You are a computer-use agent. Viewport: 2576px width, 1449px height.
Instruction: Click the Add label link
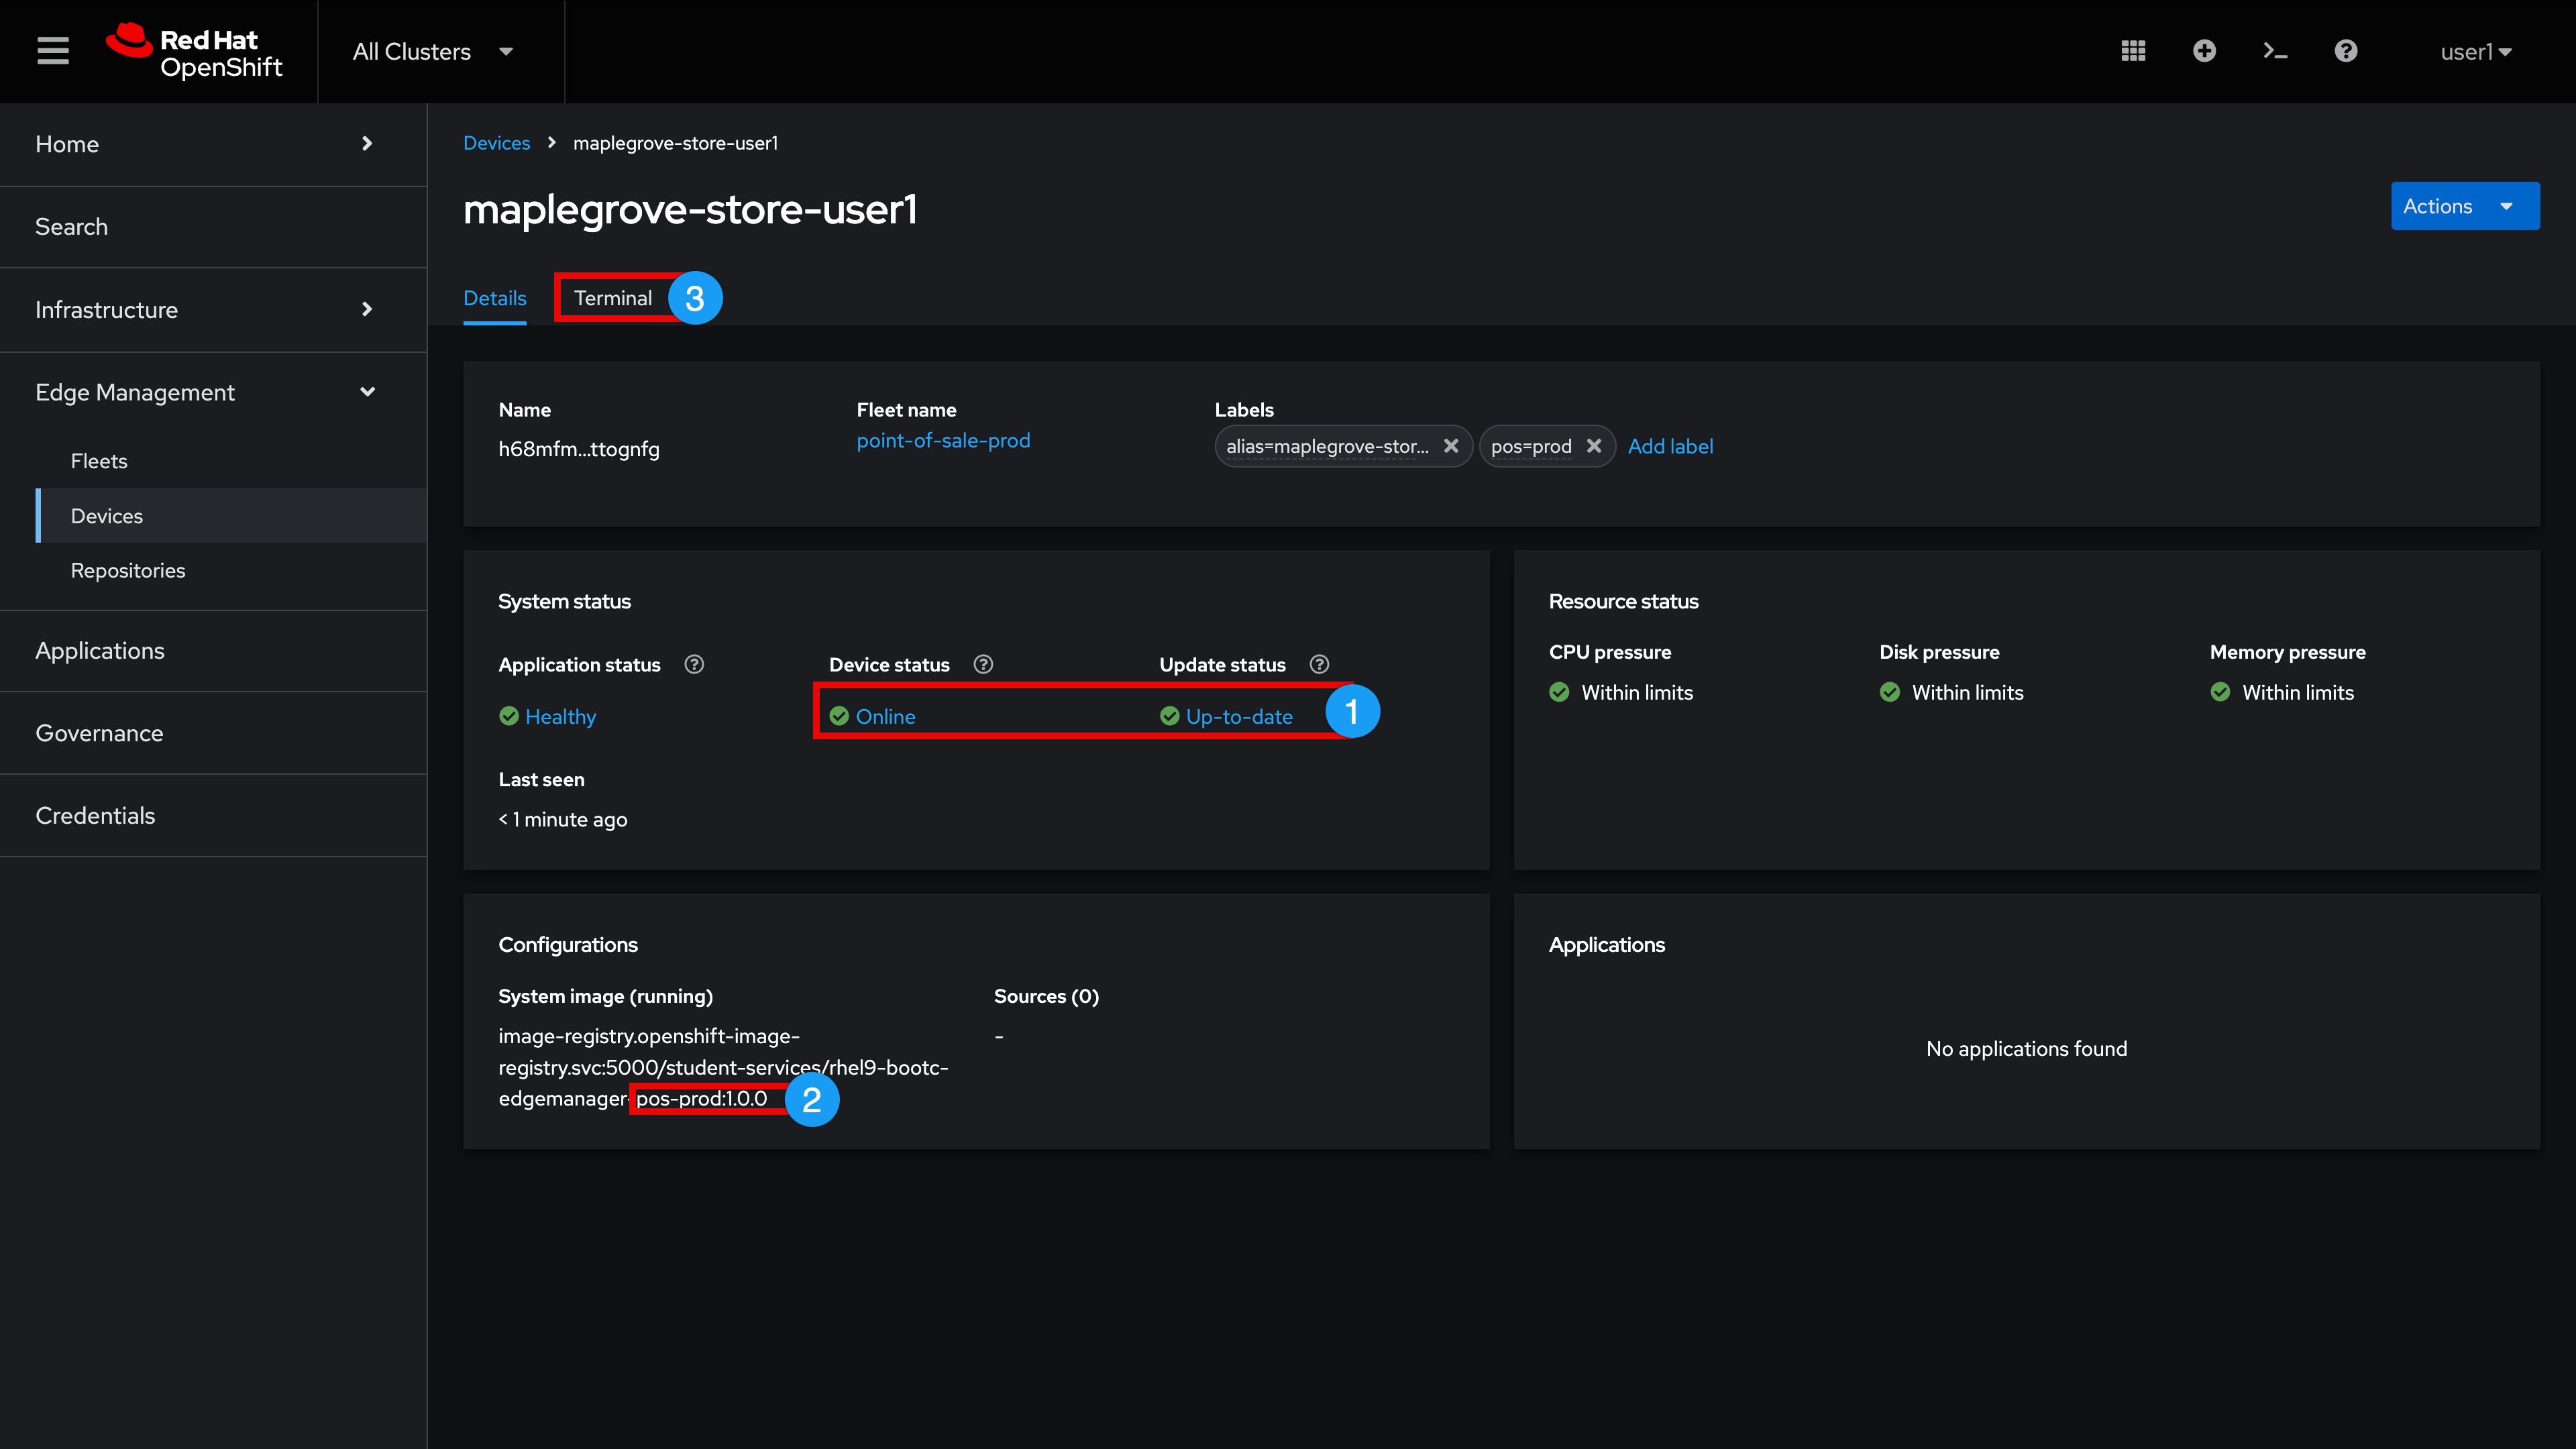(x=1670, y=446)
